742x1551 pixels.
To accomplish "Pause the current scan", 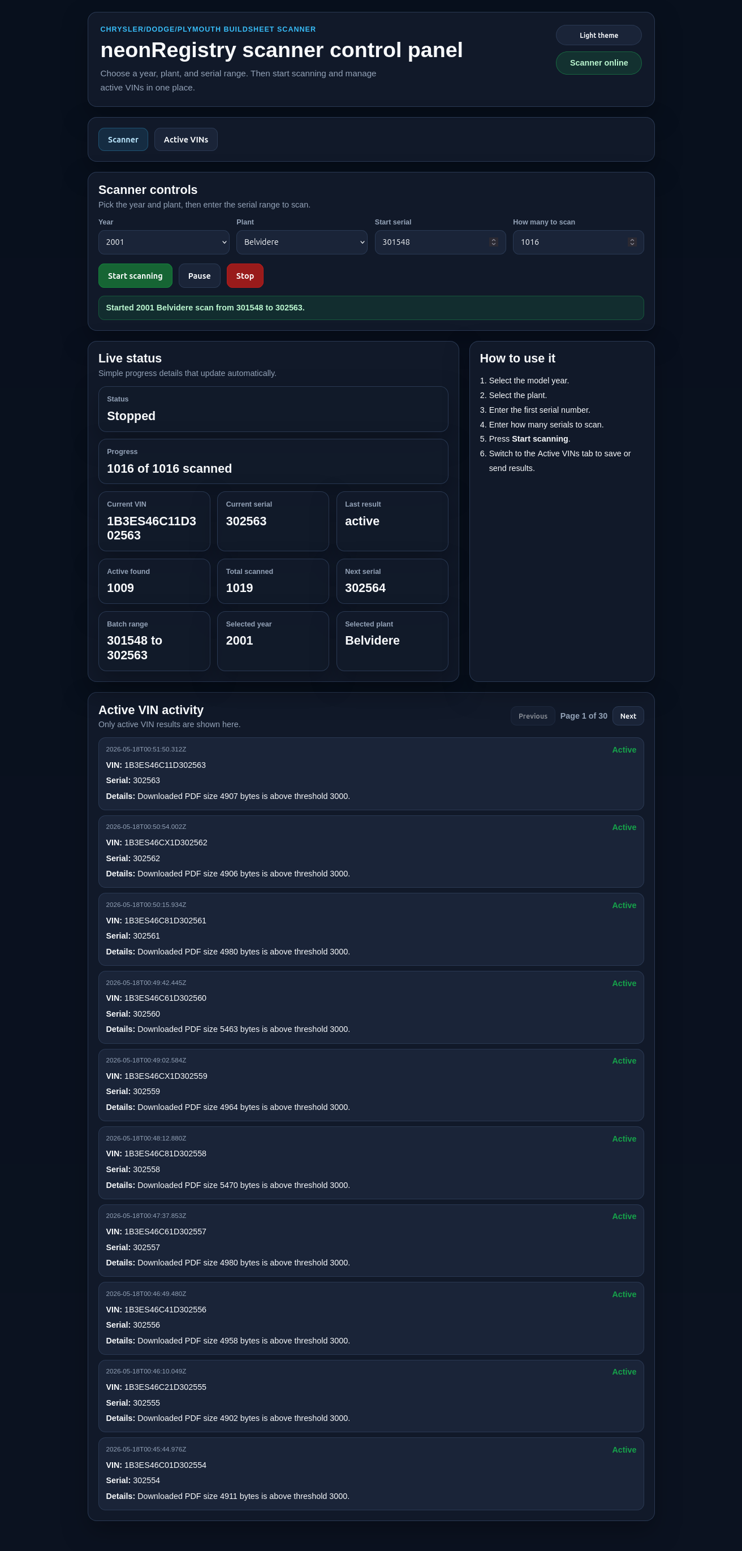I will 199,276.
